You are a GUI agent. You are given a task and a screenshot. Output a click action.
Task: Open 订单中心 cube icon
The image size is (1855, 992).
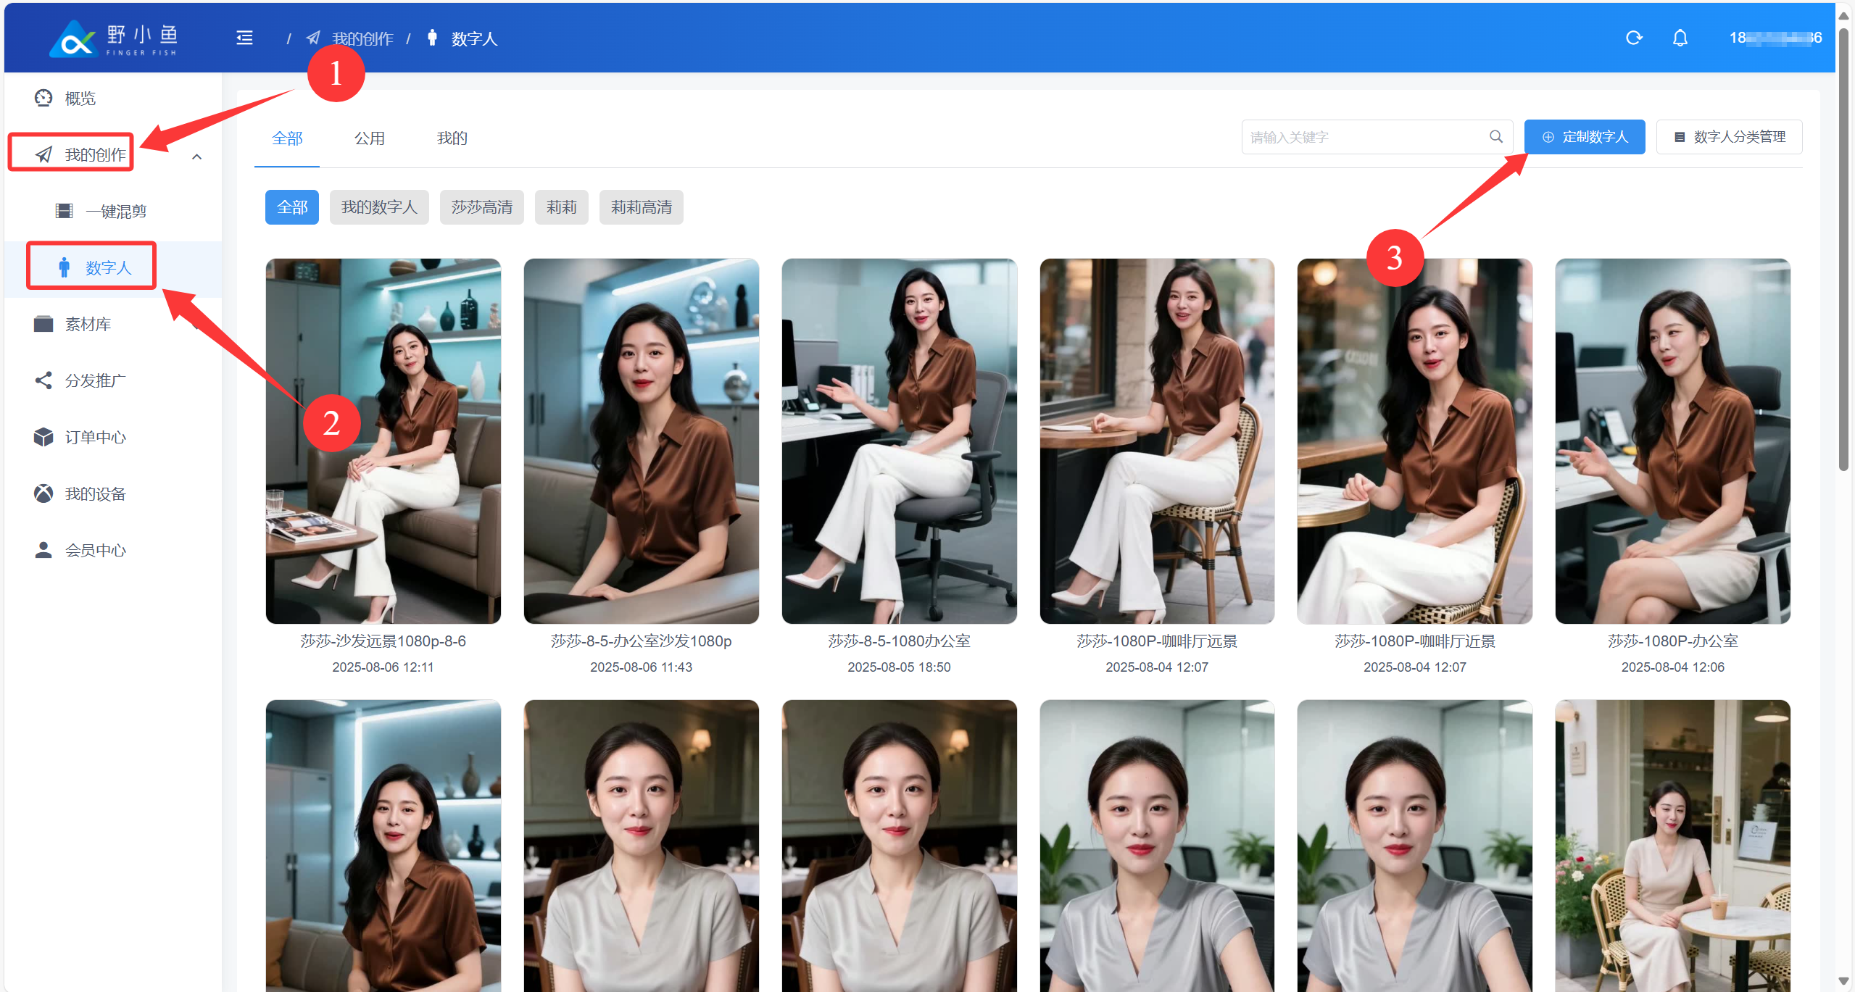coord(43,437)
